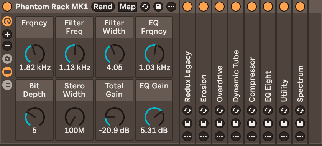Open Compressor options menu
Image resolution: width=322 pixels, height=146 pixels.
(x=252, y=136)
